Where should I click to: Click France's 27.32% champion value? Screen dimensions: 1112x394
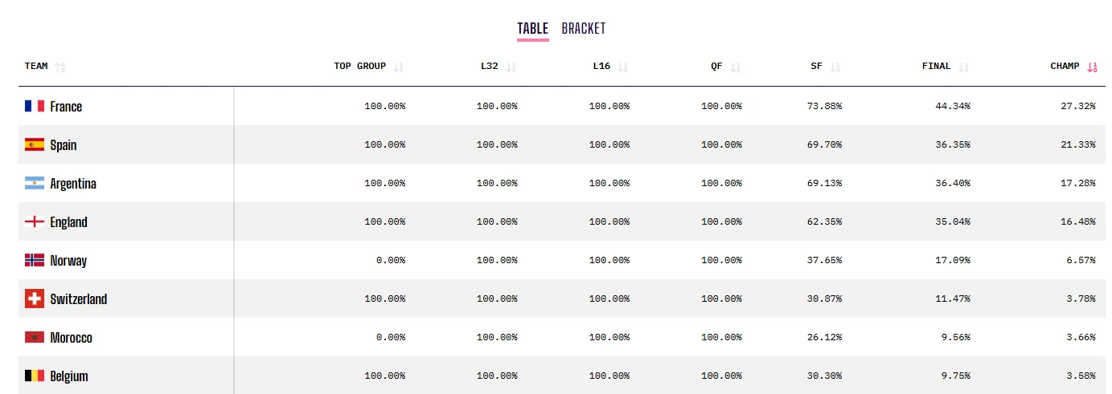[x=1078, y=106]
